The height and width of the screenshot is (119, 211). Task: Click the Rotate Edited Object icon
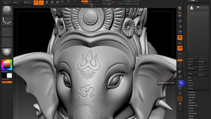[181, 83]
